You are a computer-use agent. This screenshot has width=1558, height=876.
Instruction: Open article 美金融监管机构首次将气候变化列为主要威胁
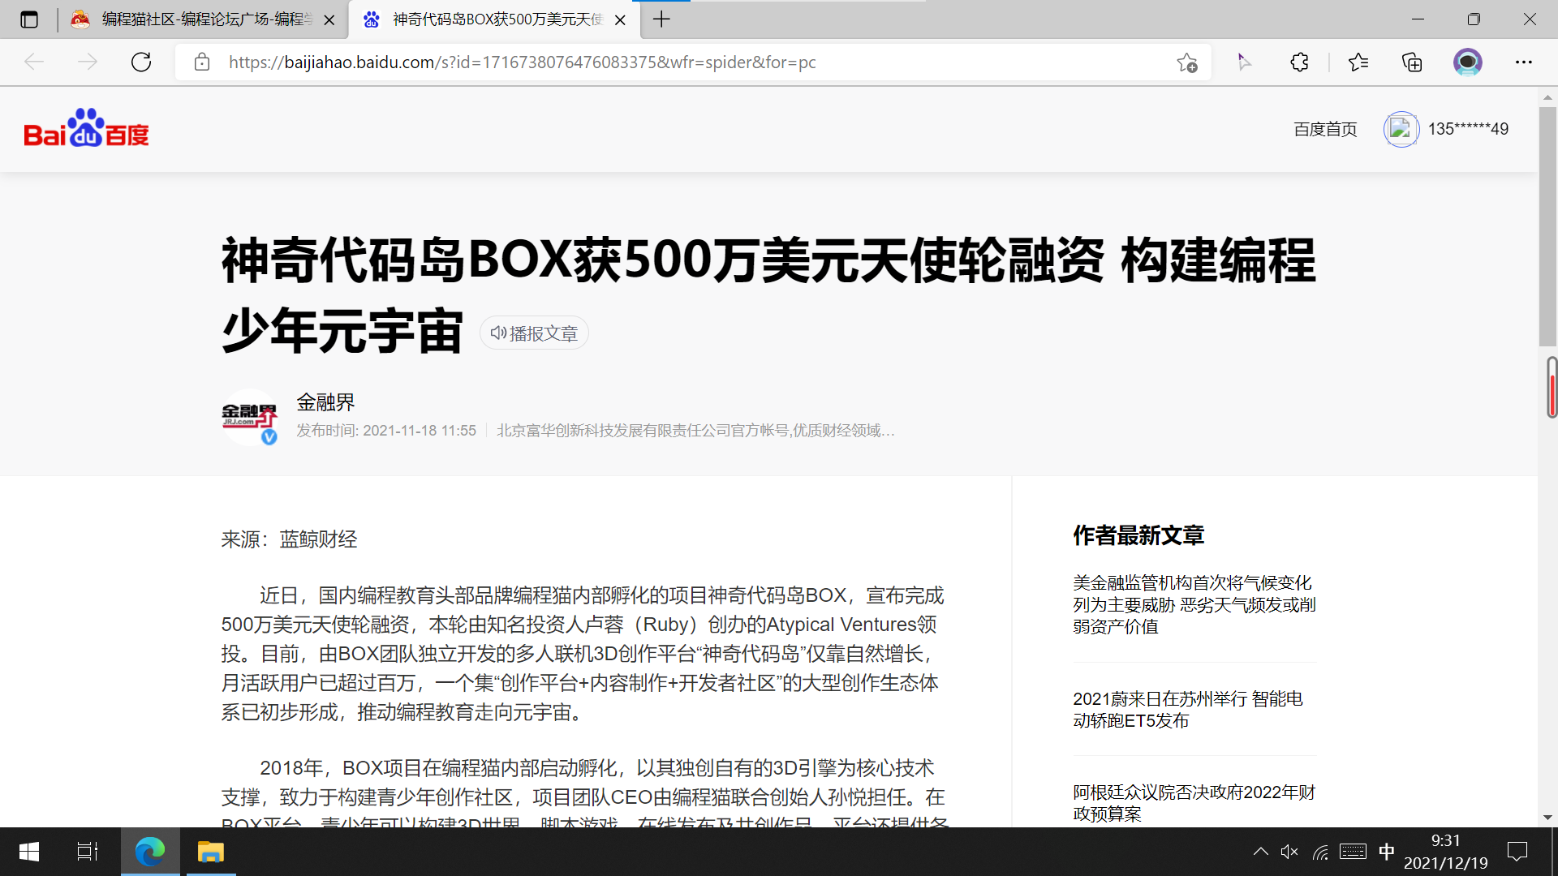pyautogui.click(x=1194, y=604)
